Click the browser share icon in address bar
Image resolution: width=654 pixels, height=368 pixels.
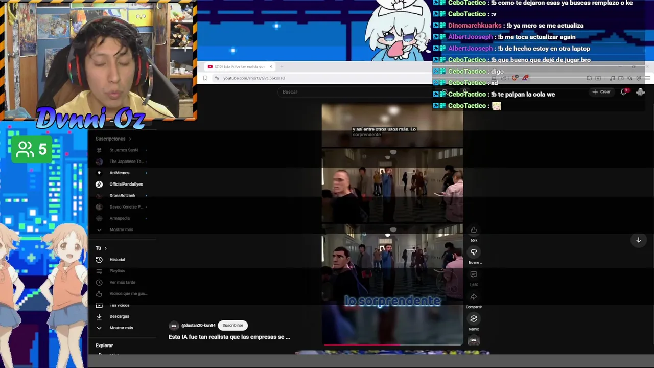[x=504, y=78]
